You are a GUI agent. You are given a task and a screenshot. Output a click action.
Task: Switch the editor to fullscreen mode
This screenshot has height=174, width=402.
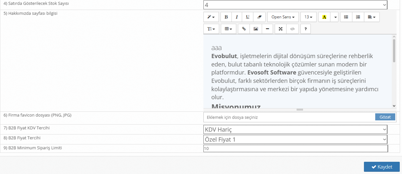click(x=281, y=29)
